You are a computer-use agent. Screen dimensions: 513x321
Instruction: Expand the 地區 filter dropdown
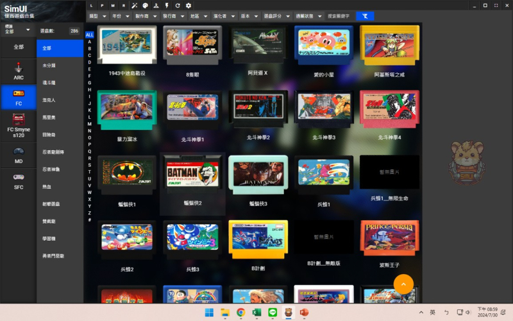pos(199,16)
